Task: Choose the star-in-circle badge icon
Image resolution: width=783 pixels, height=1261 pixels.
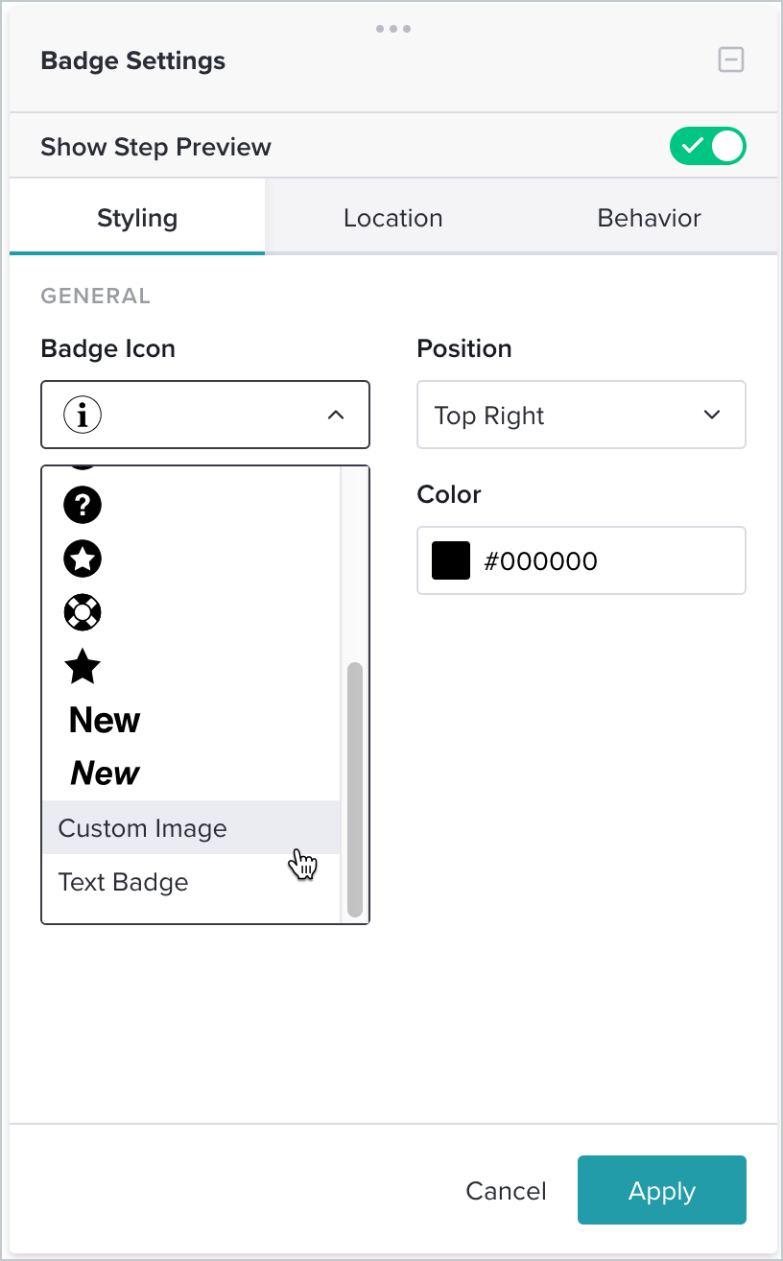Action: pyautogui.click(x=83, y=558)
